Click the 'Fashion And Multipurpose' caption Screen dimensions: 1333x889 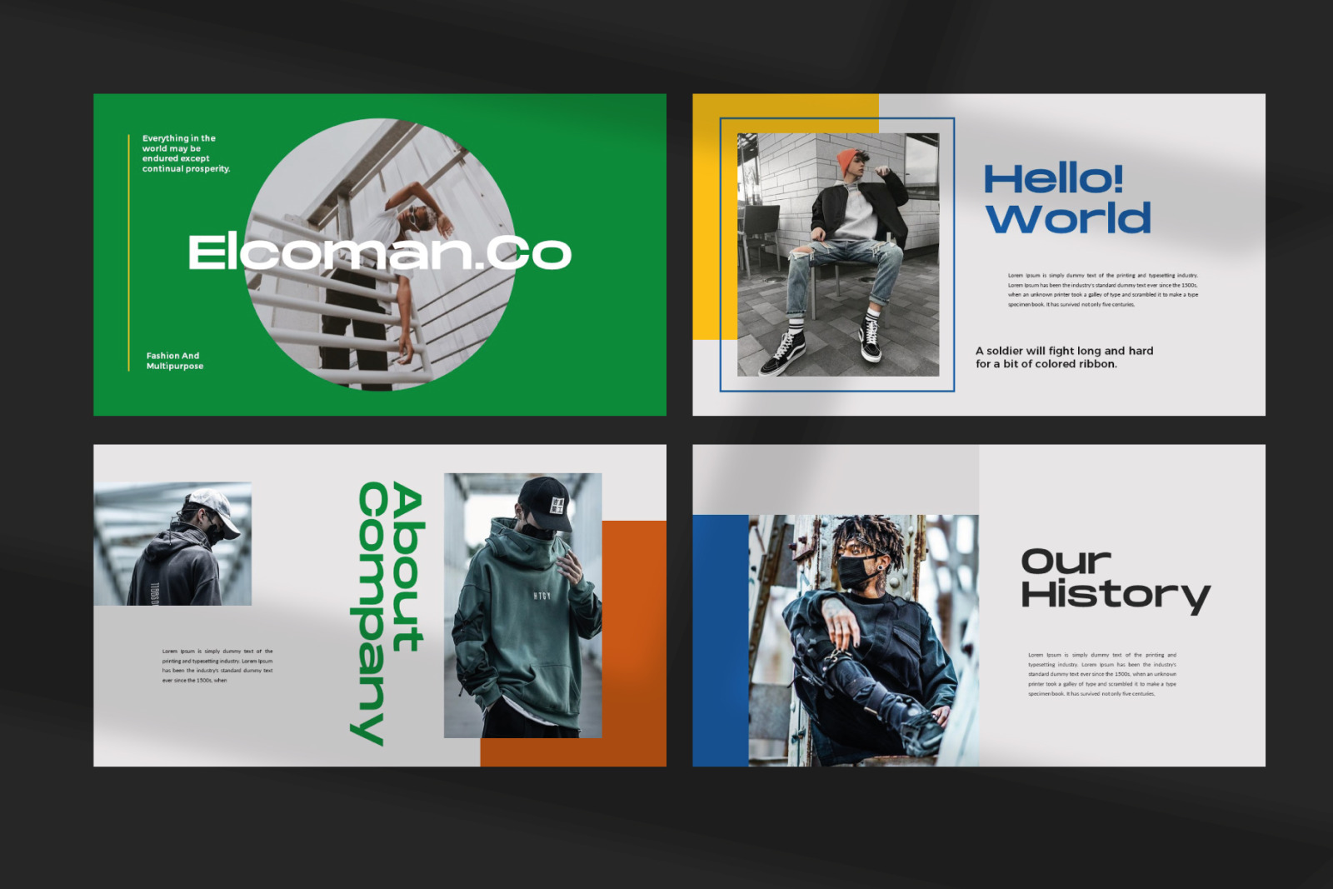point(174,361)
